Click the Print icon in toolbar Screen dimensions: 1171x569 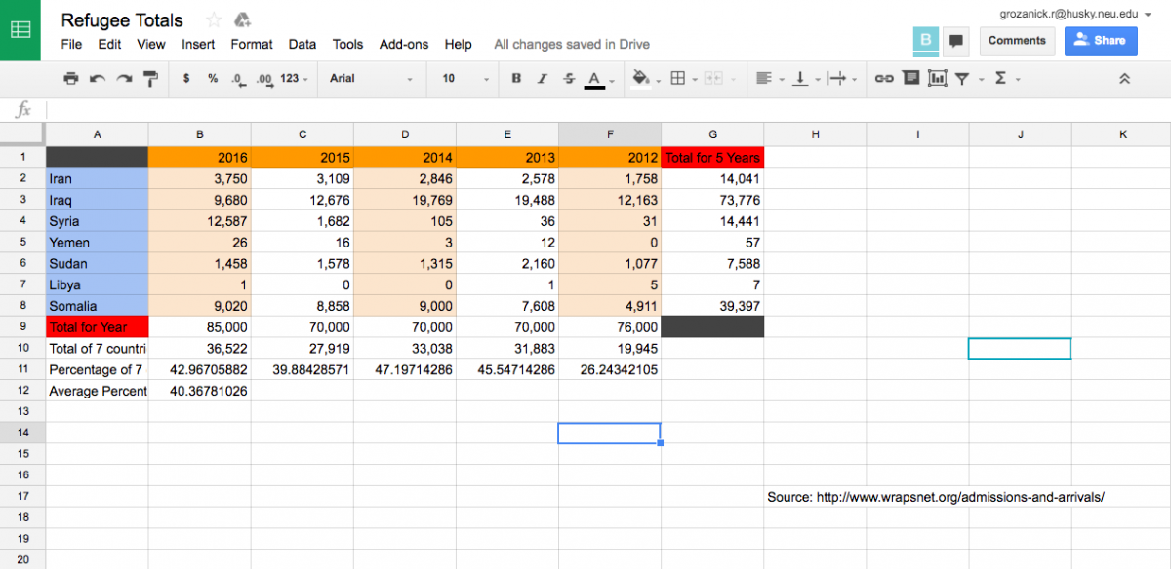(70, 79)
